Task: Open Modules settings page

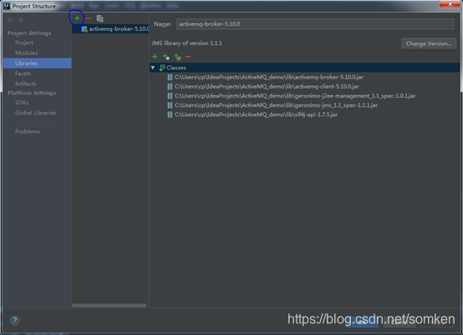Action: (26, 53)
